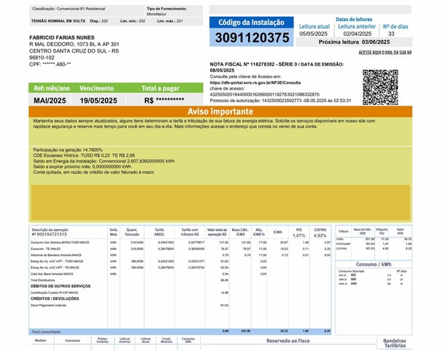Click the masked CPF line

(50, 64)
